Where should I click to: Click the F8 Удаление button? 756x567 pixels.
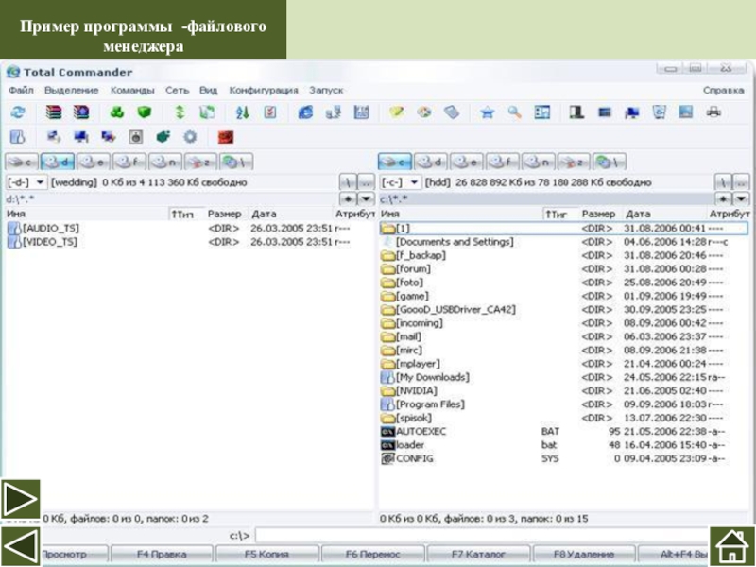(584, 555)
